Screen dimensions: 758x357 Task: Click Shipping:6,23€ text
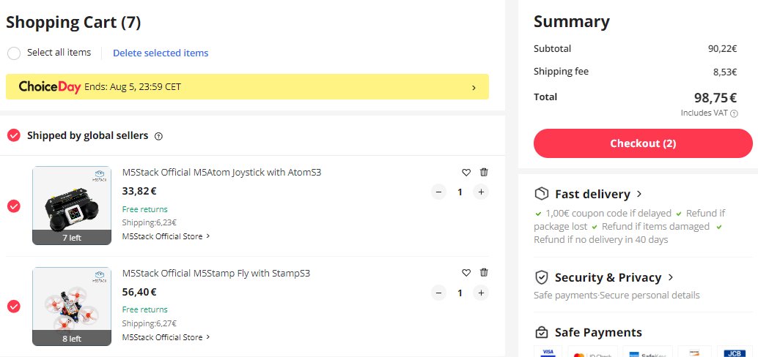point(150,223)
